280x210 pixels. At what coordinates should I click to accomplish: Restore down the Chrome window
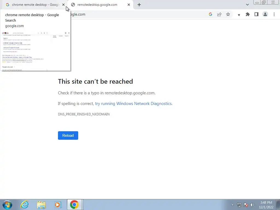coord(264,2)
